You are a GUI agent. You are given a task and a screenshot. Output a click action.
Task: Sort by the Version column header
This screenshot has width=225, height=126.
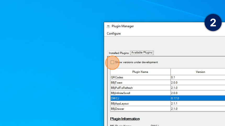pos(200,72)
